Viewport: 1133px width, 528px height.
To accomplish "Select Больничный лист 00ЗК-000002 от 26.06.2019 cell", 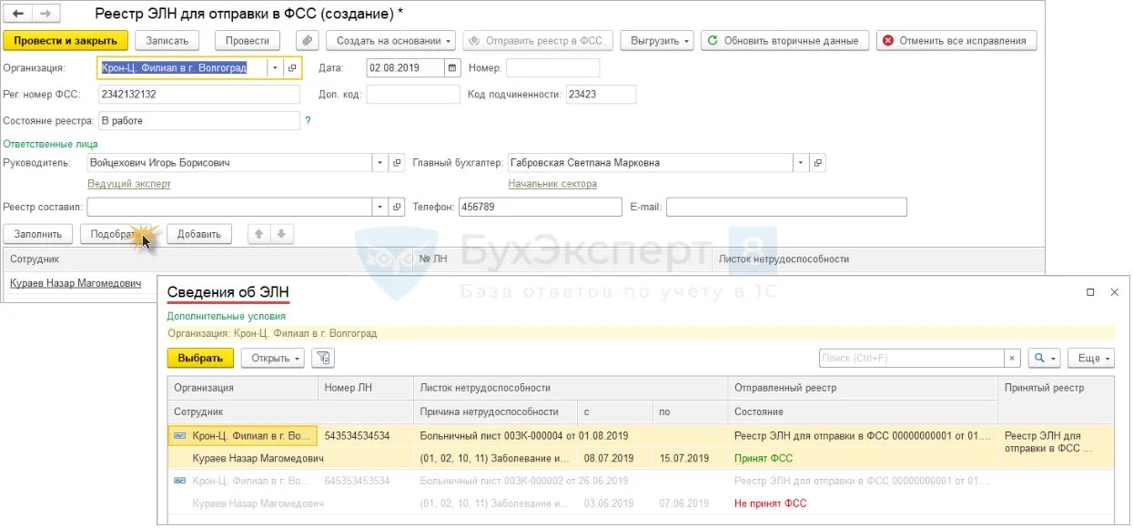I will pos(571,481).
